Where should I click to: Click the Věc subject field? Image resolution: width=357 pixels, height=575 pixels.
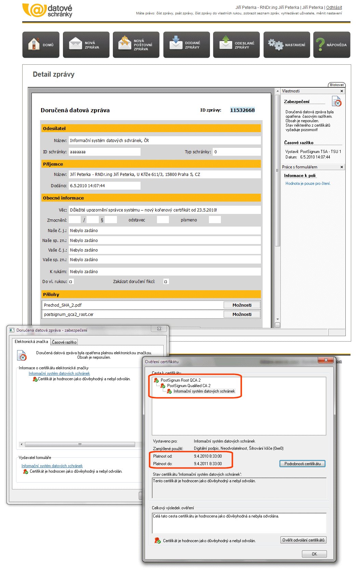coord(164,210)
